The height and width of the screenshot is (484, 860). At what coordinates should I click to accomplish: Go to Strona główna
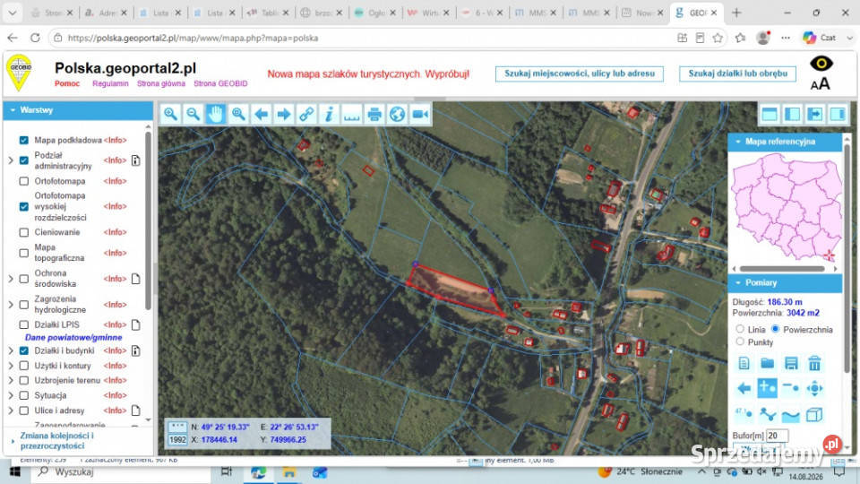pos(160,83)
